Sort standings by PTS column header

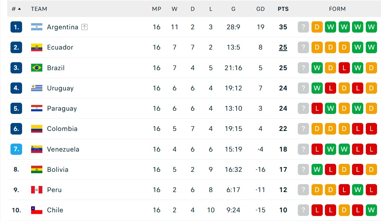[x=283, y=9]
